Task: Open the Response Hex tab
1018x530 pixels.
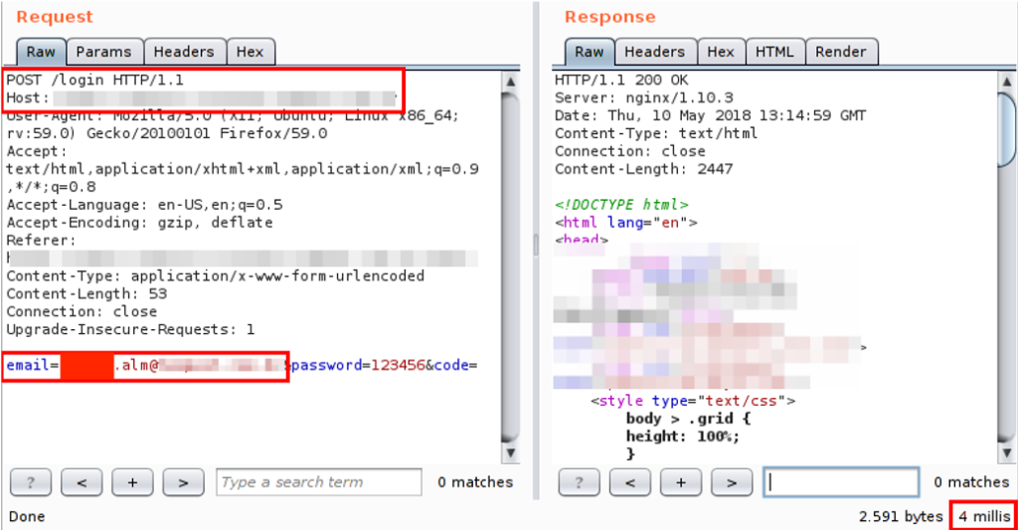Action: (x=720, y=52)
